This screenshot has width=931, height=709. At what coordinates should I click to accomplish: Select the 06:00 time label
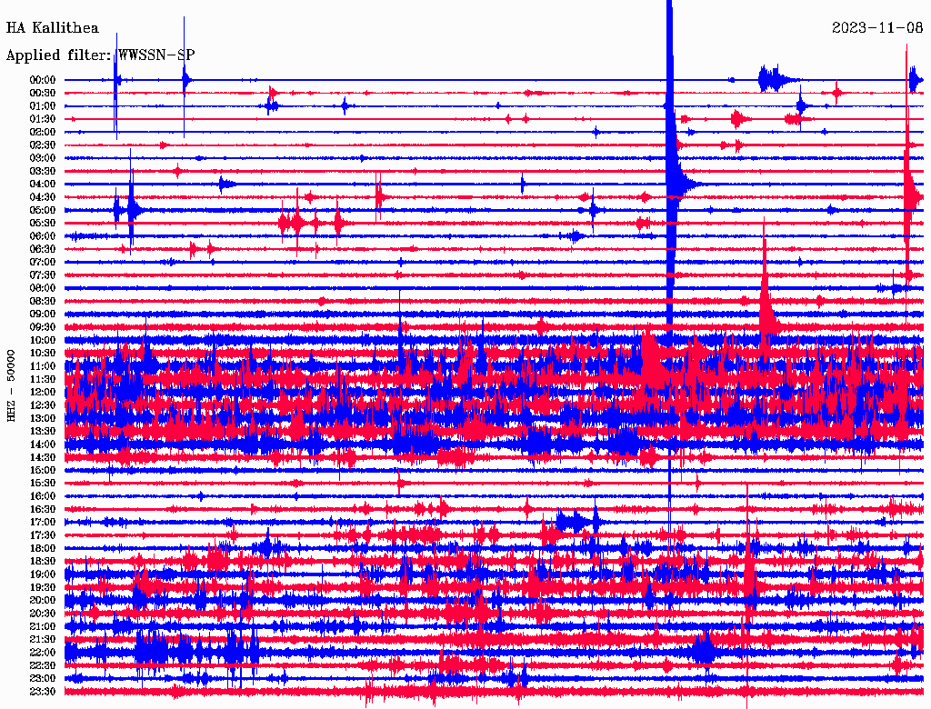[43, 235]
